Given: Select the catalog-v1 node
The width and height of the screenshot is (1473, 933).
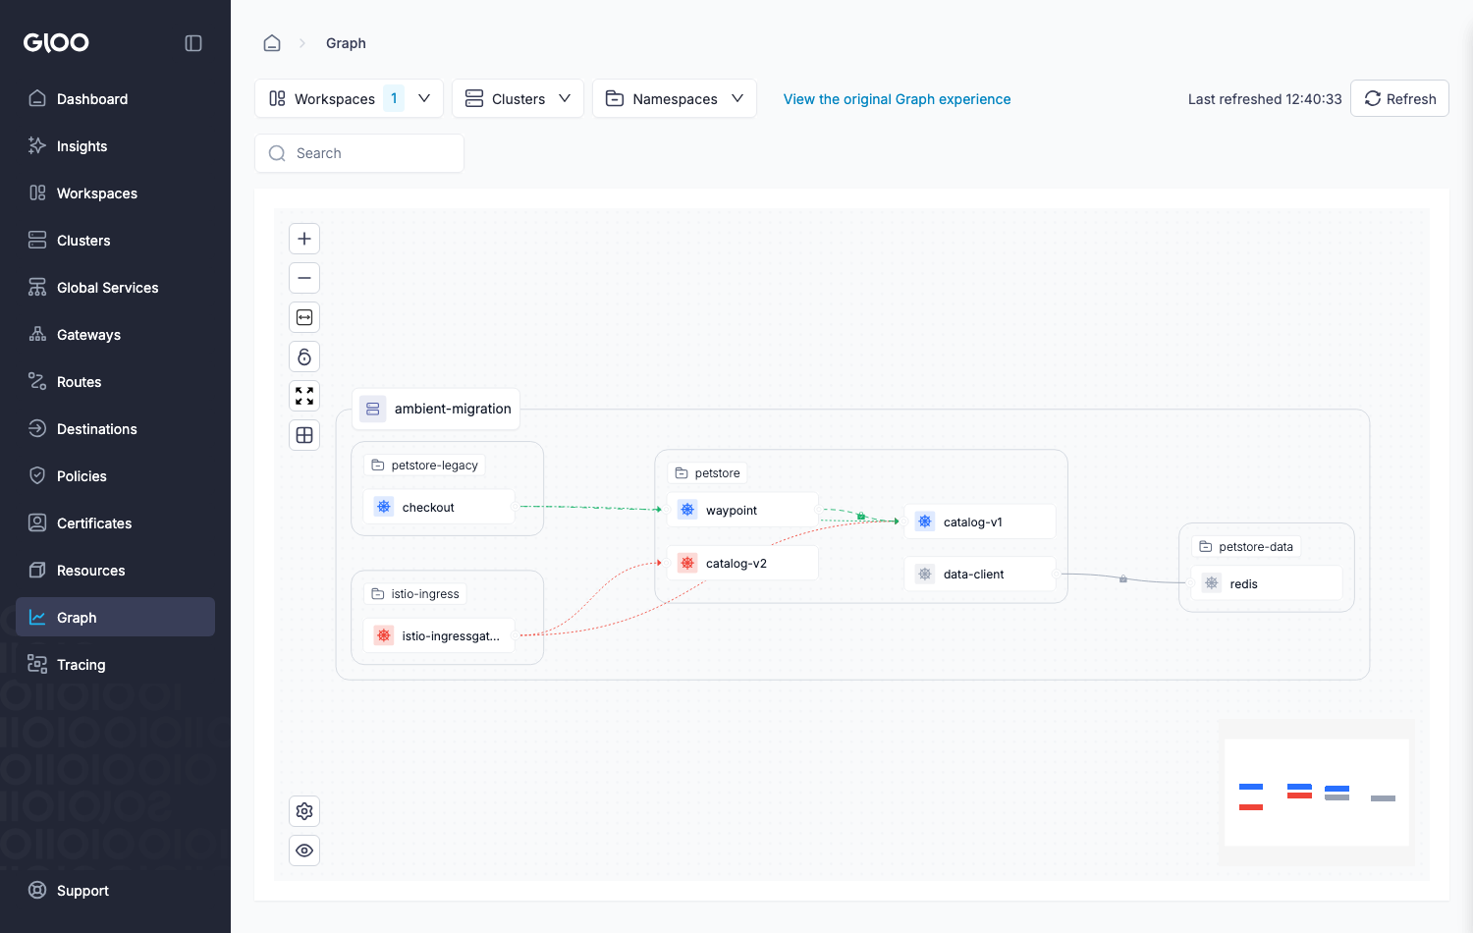Looking at the screenshot, I should 980,521.
